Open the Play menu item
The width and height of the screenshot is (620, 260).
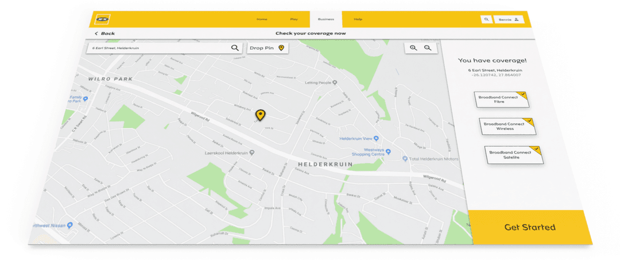(294, 19)
